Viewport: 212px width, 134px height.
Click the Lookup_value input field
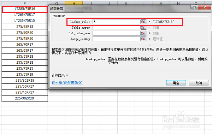point(116,22)
